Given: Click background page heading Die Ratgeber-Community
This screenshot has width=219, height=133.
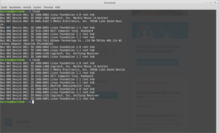Looking at the screenshot, I should tap(158, 46).
